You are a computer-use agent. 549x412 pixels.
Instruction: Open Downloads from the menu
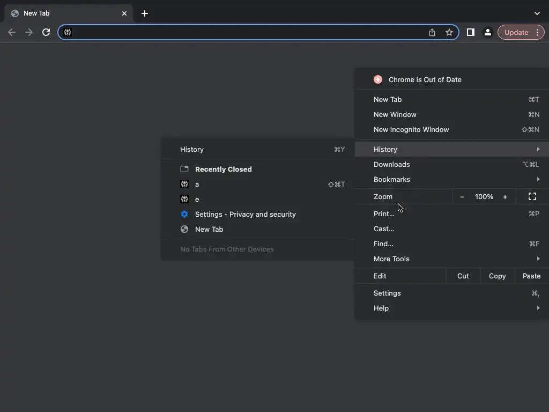tap(451, 164)
